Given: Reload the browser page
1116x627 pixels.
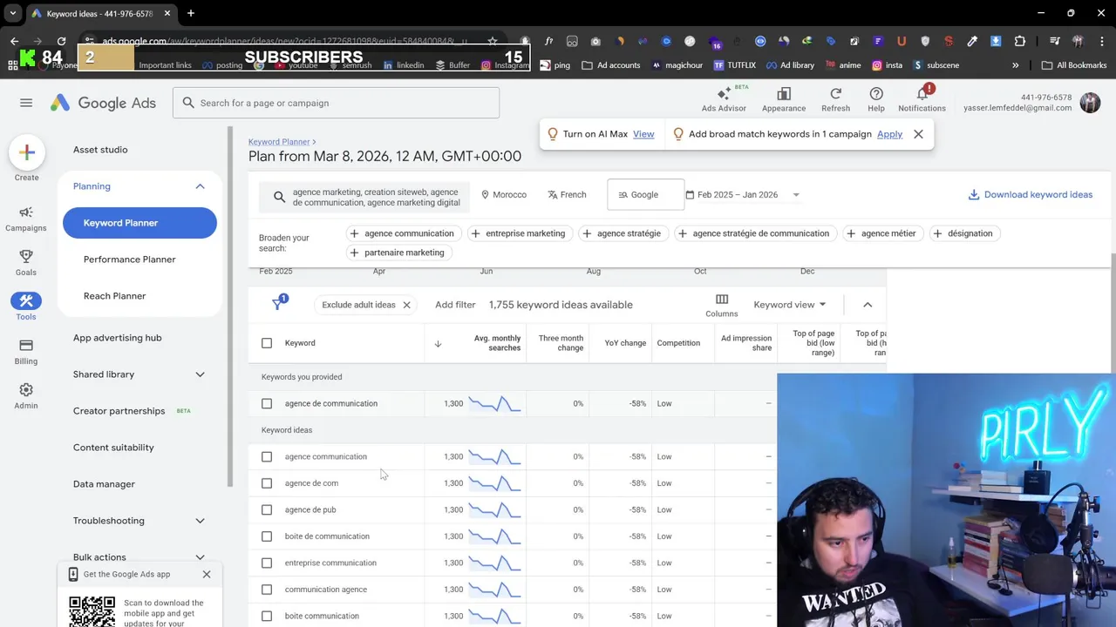Looking at the screenshot, I should (61, 41).
